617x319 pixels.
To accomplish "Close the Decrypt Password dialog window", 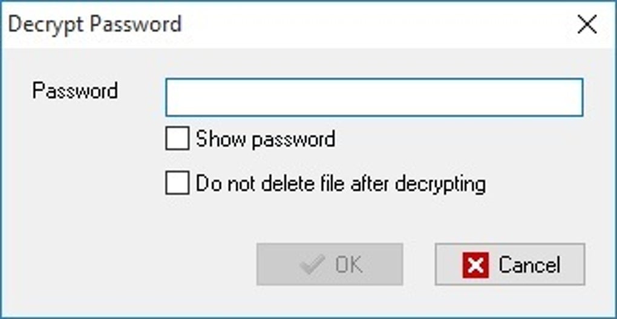I will pyautogui.click(x=587, y=25).
